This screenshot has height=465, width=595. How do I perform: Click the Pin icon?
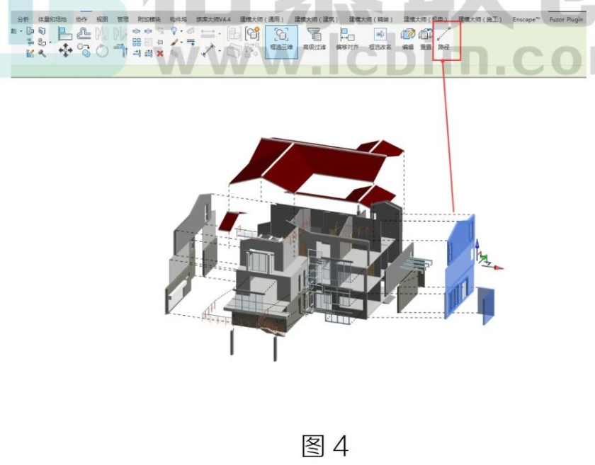(160, 42)
